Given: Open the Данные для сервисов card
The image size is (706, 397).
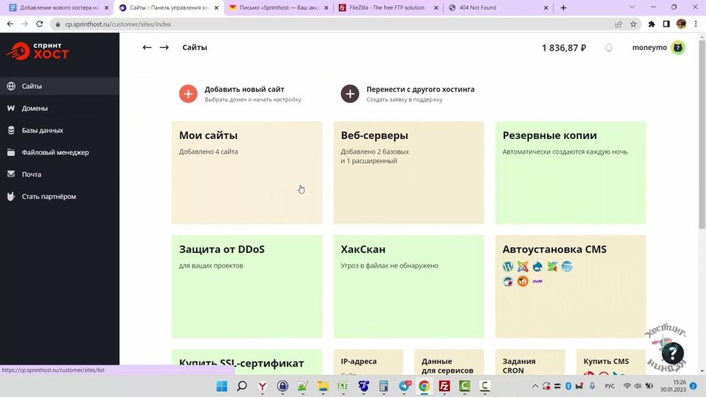Looking at the screenshot, I should 449,362.
